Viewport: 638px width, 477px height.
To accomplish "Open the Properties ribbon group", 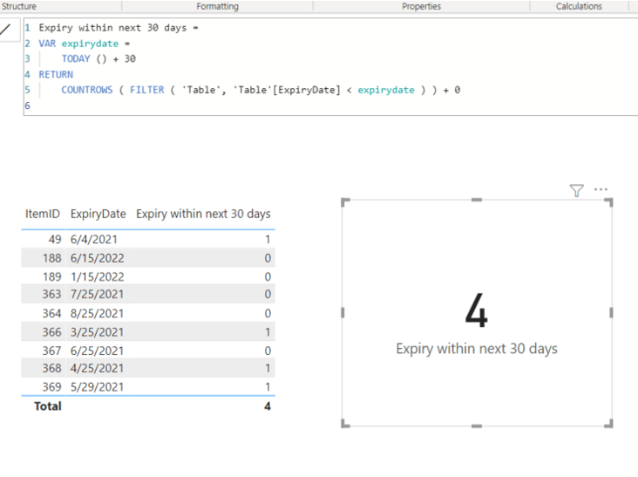I will [x=421, y=6].
